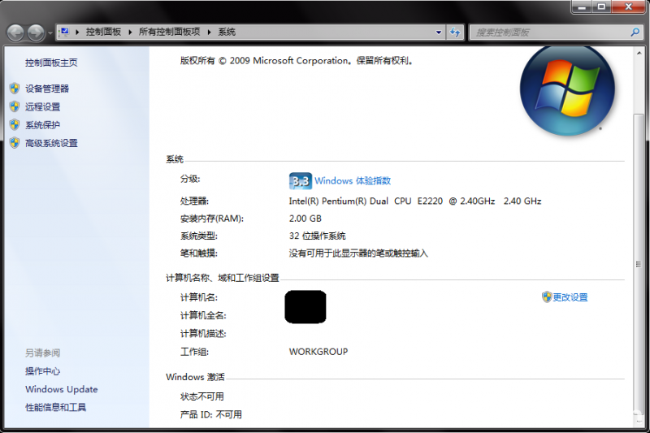Viewport: 650px width, 433px height.
Task: Expand arrow after 所有控制面板项 breadcrumb
Action: point(209,32)
